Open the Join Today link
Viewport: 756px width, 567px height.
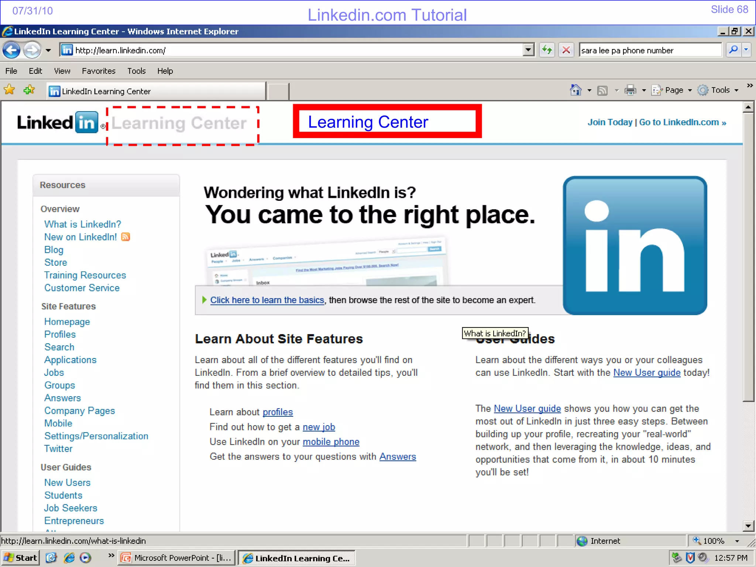point(609,122)
